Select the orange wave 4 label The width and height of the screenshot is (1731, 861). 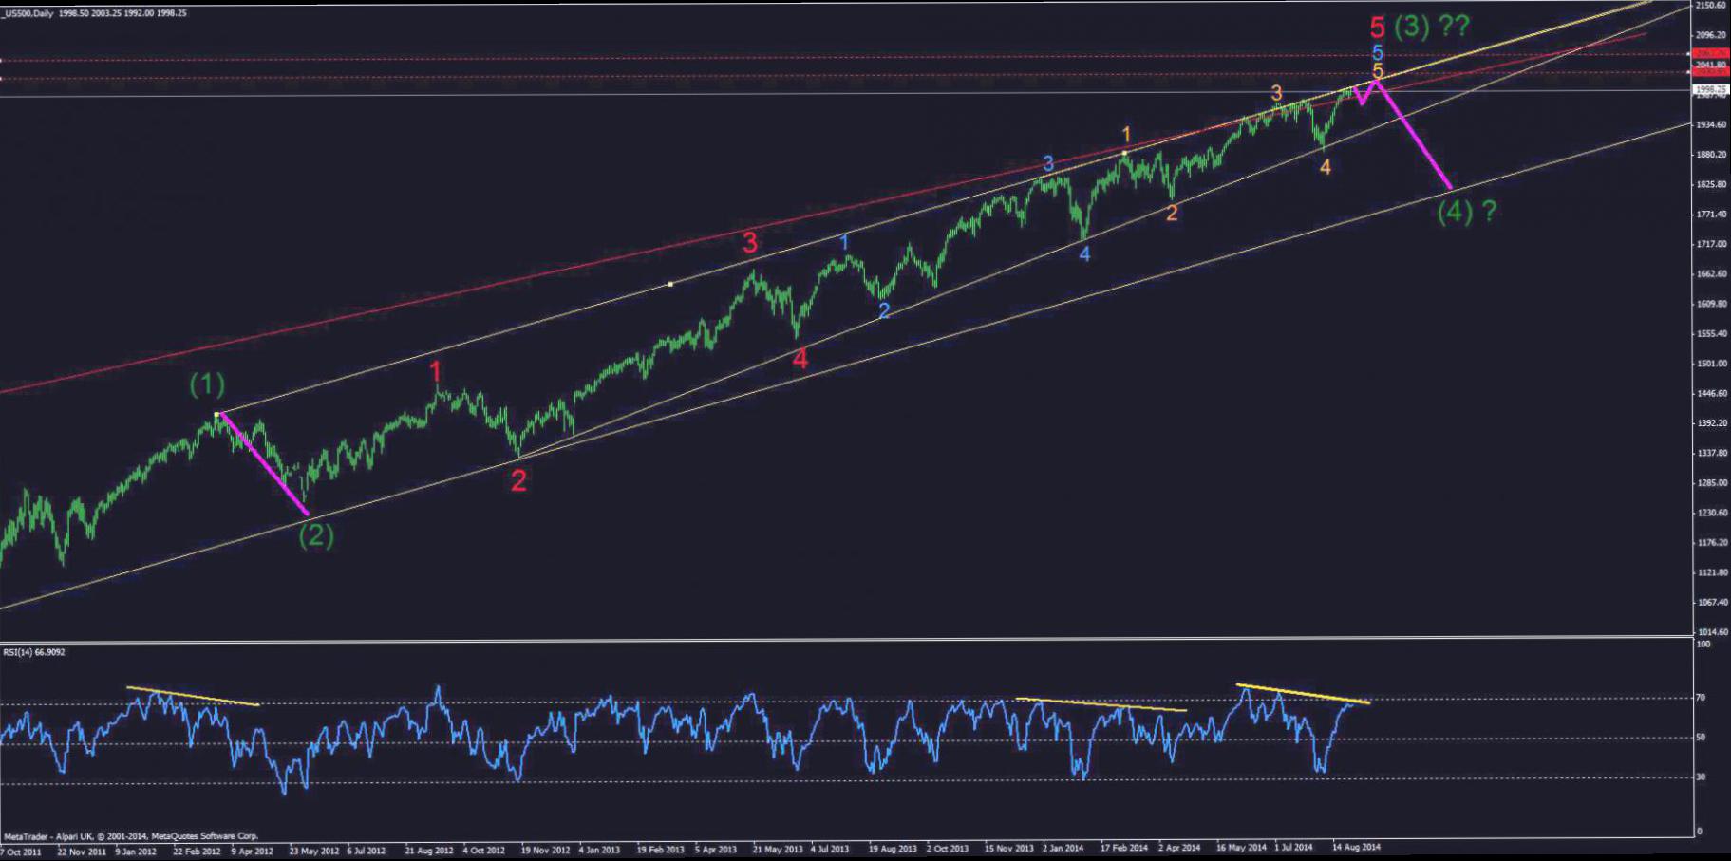[1326, 167]
